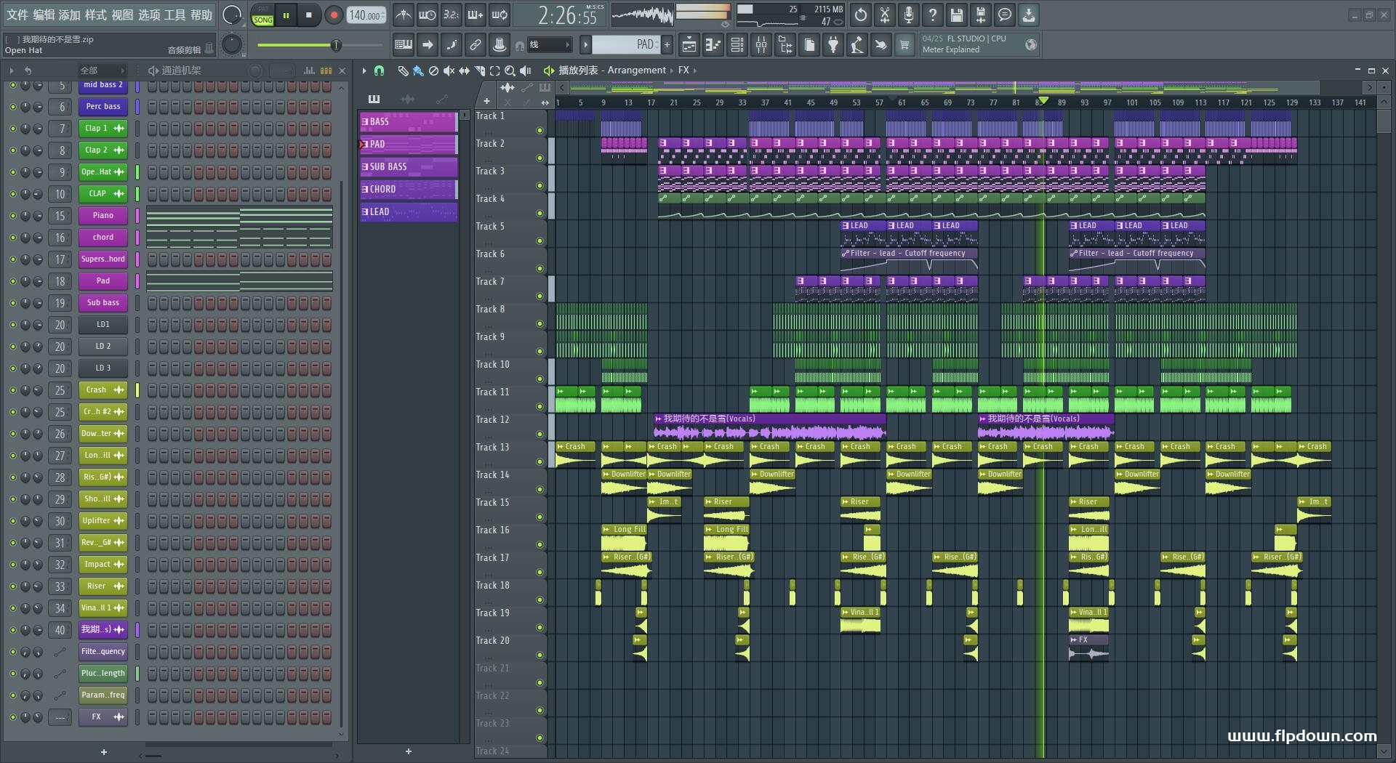1396x763 pixels.
Task: Open the channel filter dropdown 全部
Action: tap(102, 70)
